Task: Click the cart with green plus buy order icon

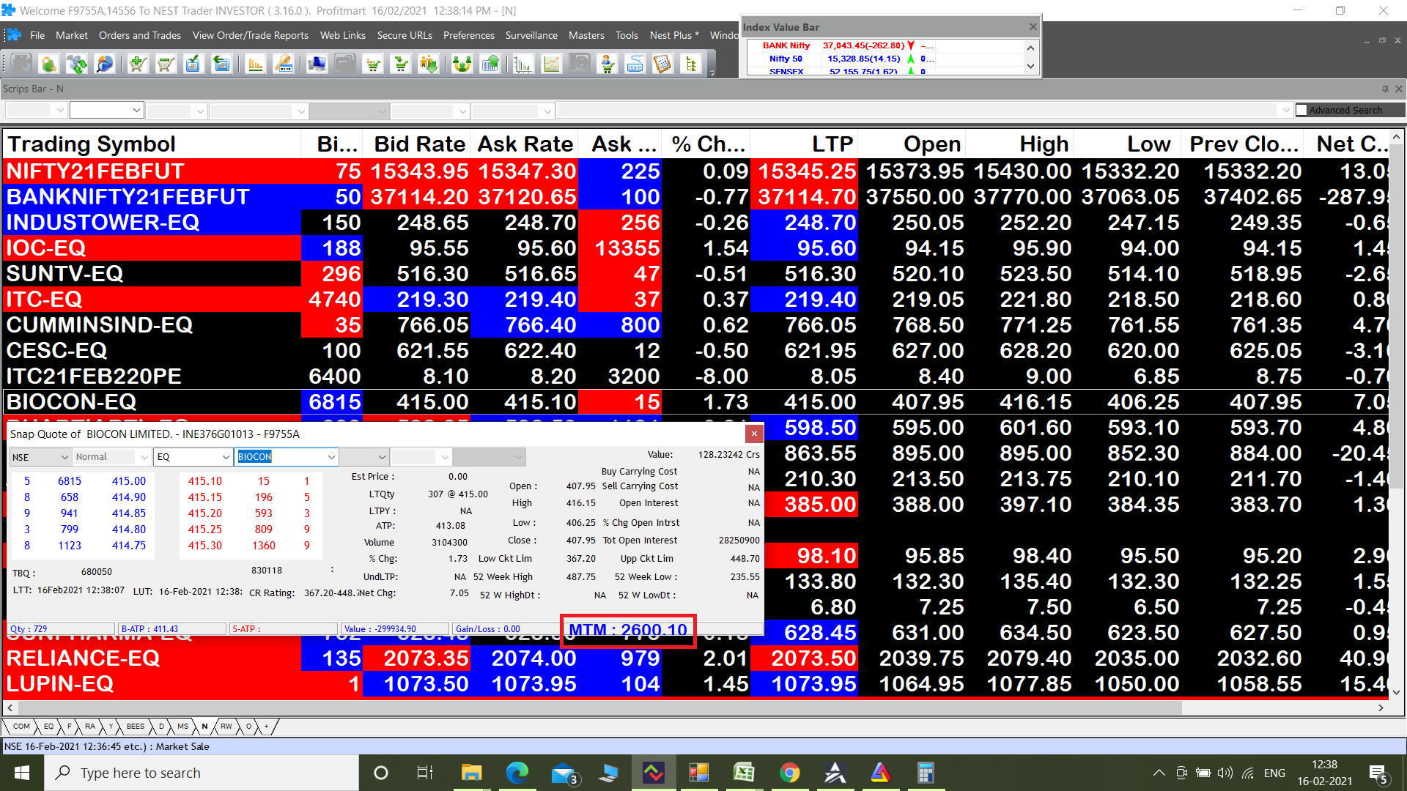Action: 137,64
